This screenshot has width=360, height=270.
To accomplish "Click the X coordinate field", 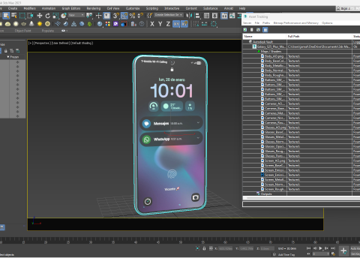I will 226,248.
